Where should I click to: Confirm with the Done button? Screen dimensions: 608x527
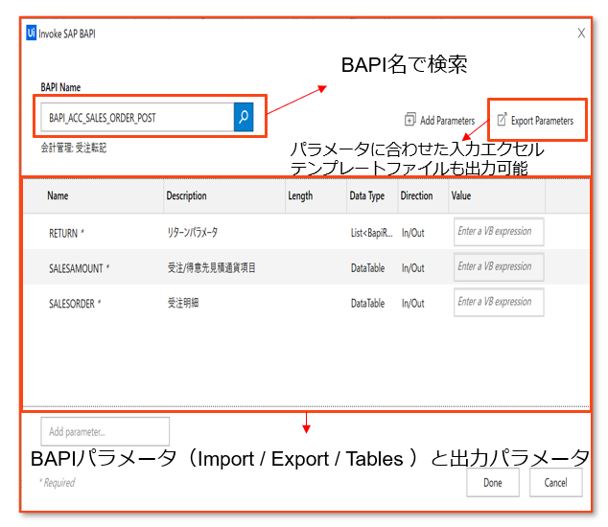493,482
